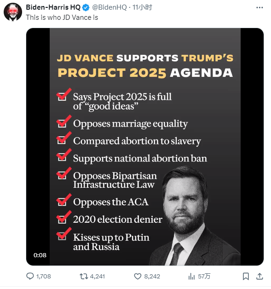Click the 'Opposes marriage equality' checkbox
The image size is (271, 289).
pos(62,123)
